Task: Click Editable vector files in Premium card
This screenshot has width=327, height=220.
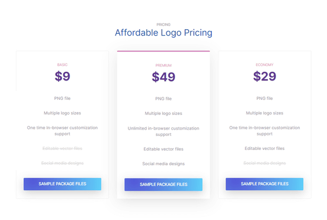Action: pos(163,149)
